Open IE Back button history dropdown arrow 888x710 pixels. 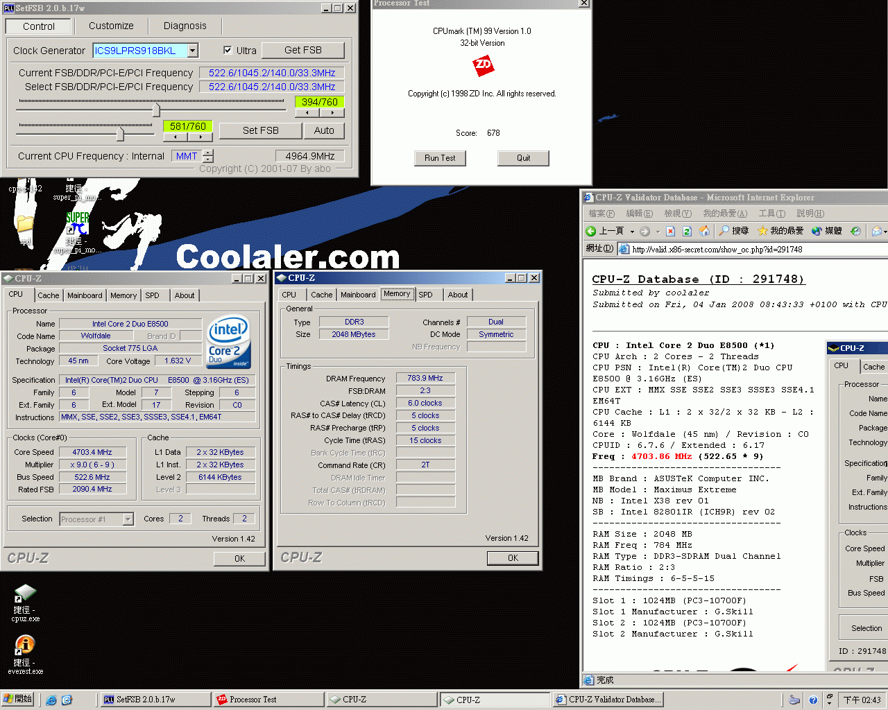[632, 232]
